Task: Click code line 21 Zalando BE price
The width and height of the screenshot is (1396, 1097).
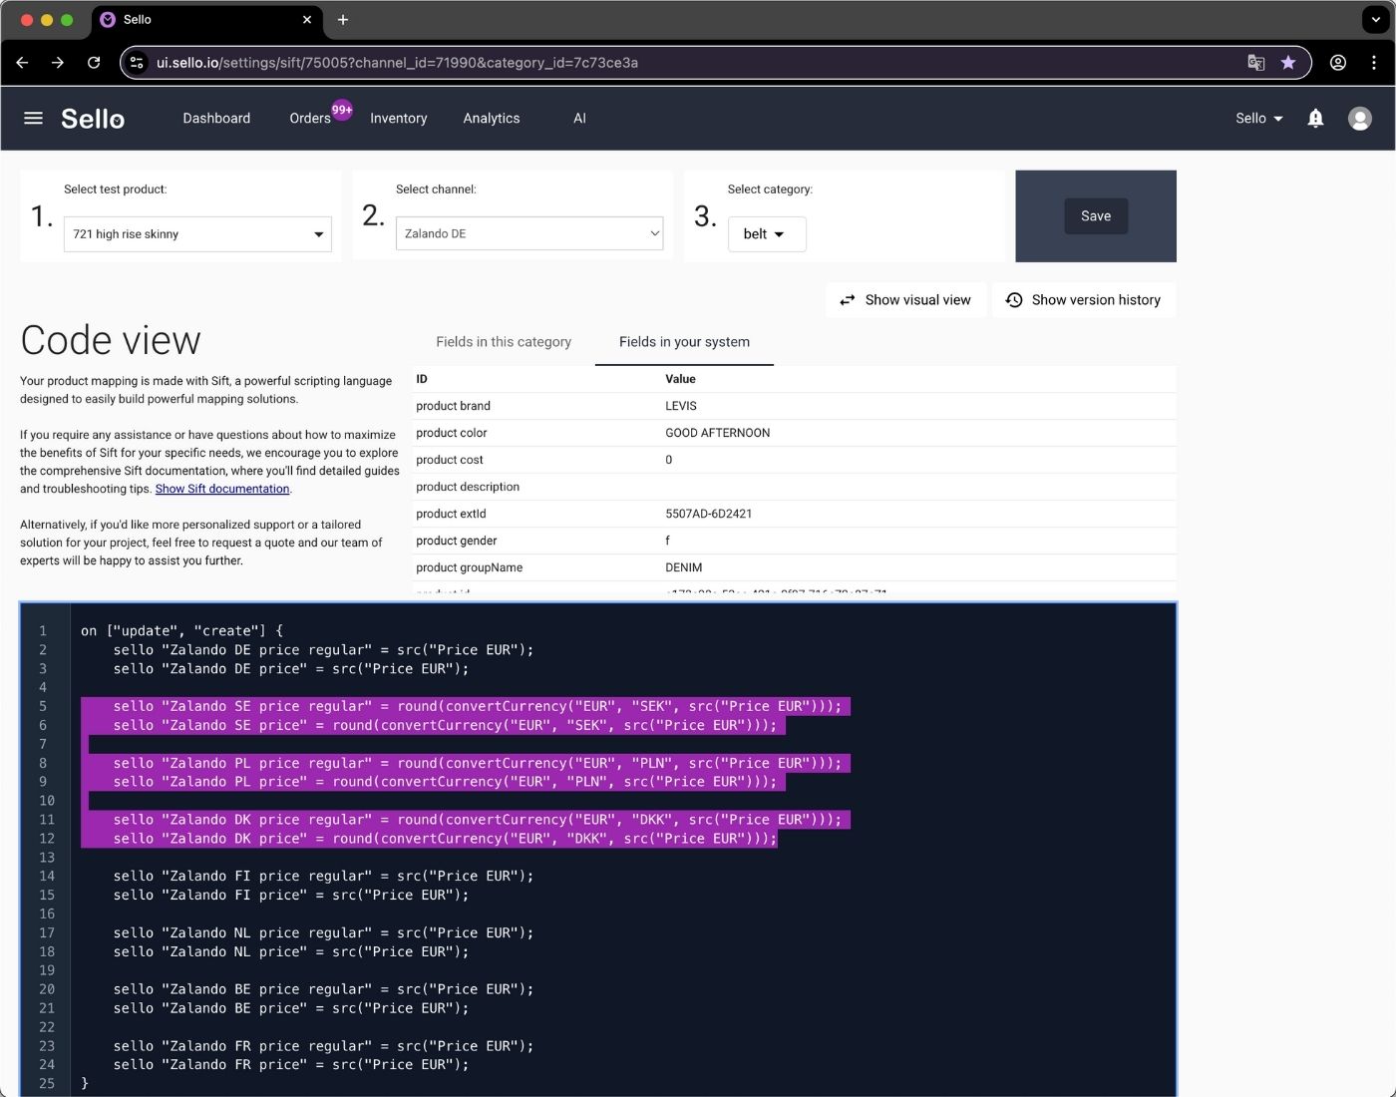Action: [291, 1008]
